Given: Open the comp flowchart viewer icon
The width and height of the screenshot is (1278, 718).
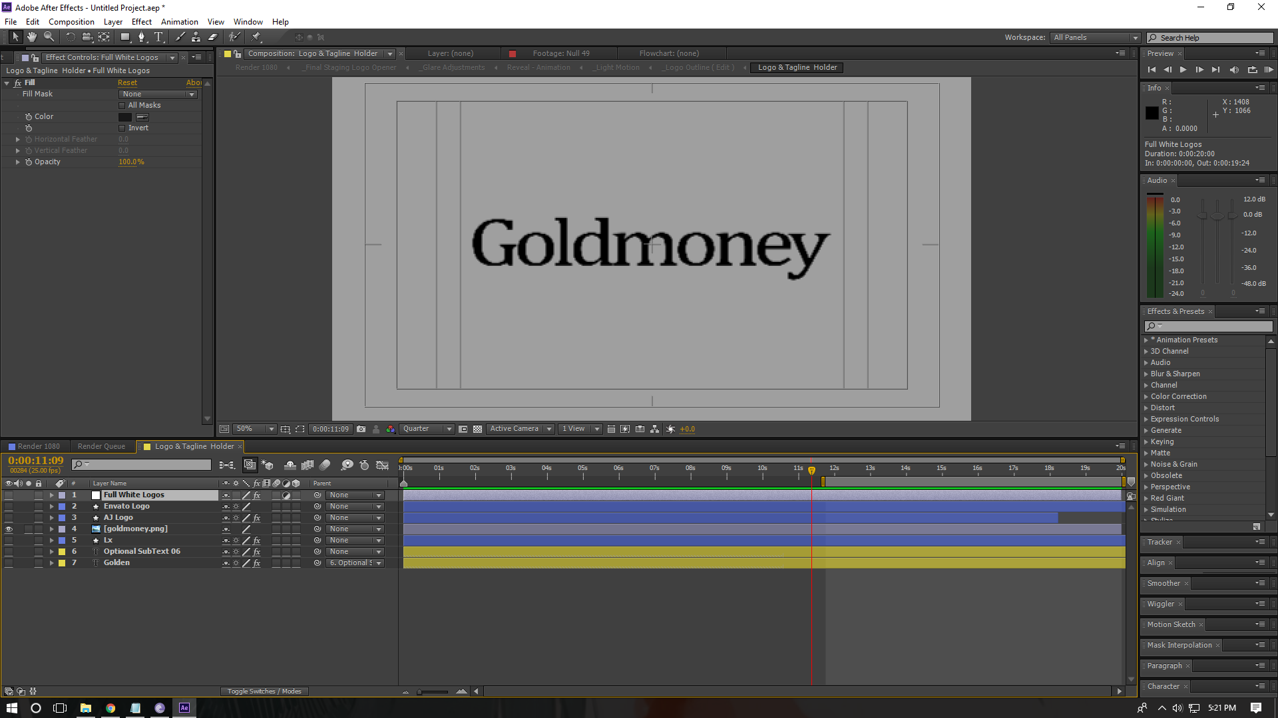Looking at the screenshot, I should (x=655, y=429).
